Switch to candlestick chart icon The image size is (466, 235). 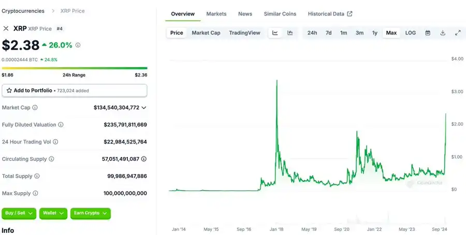tap(290, 33)
